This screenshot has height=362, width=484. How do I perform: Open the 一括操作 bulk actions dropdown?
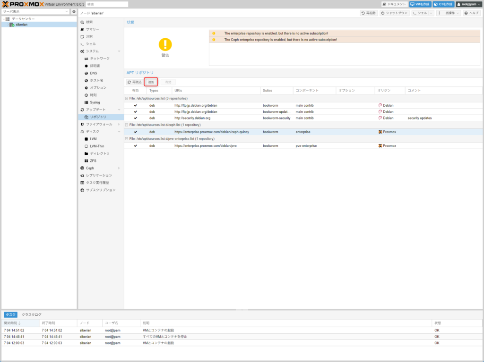click(449, 13)
